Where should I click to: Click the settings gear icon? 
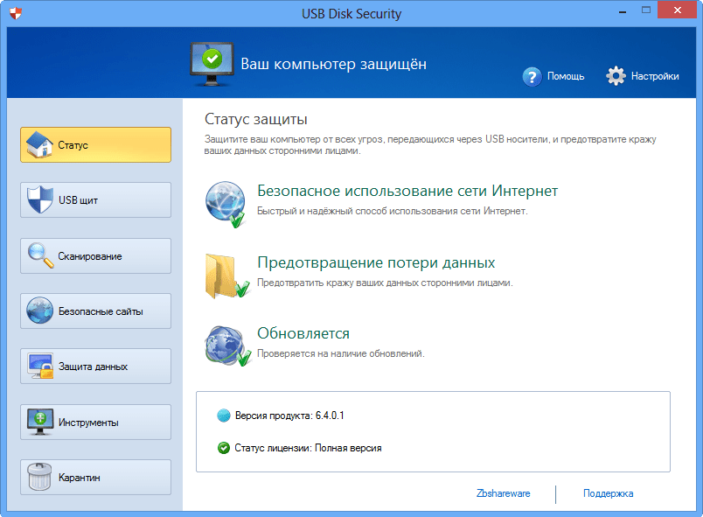(x=616, y=76)
